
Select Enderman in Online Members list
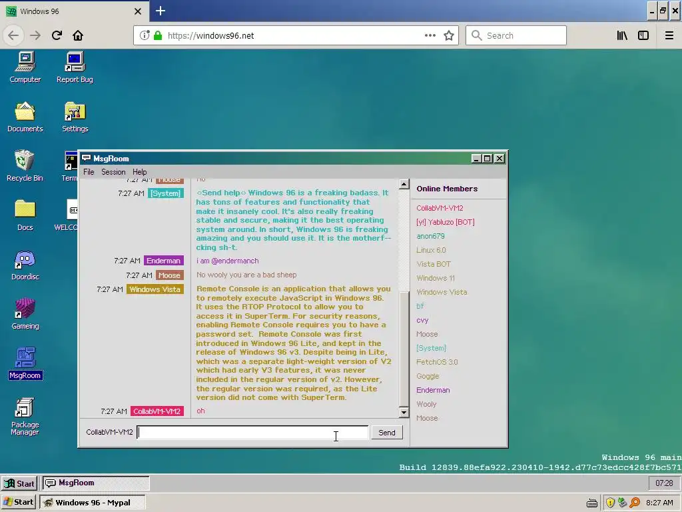point(433,390)
